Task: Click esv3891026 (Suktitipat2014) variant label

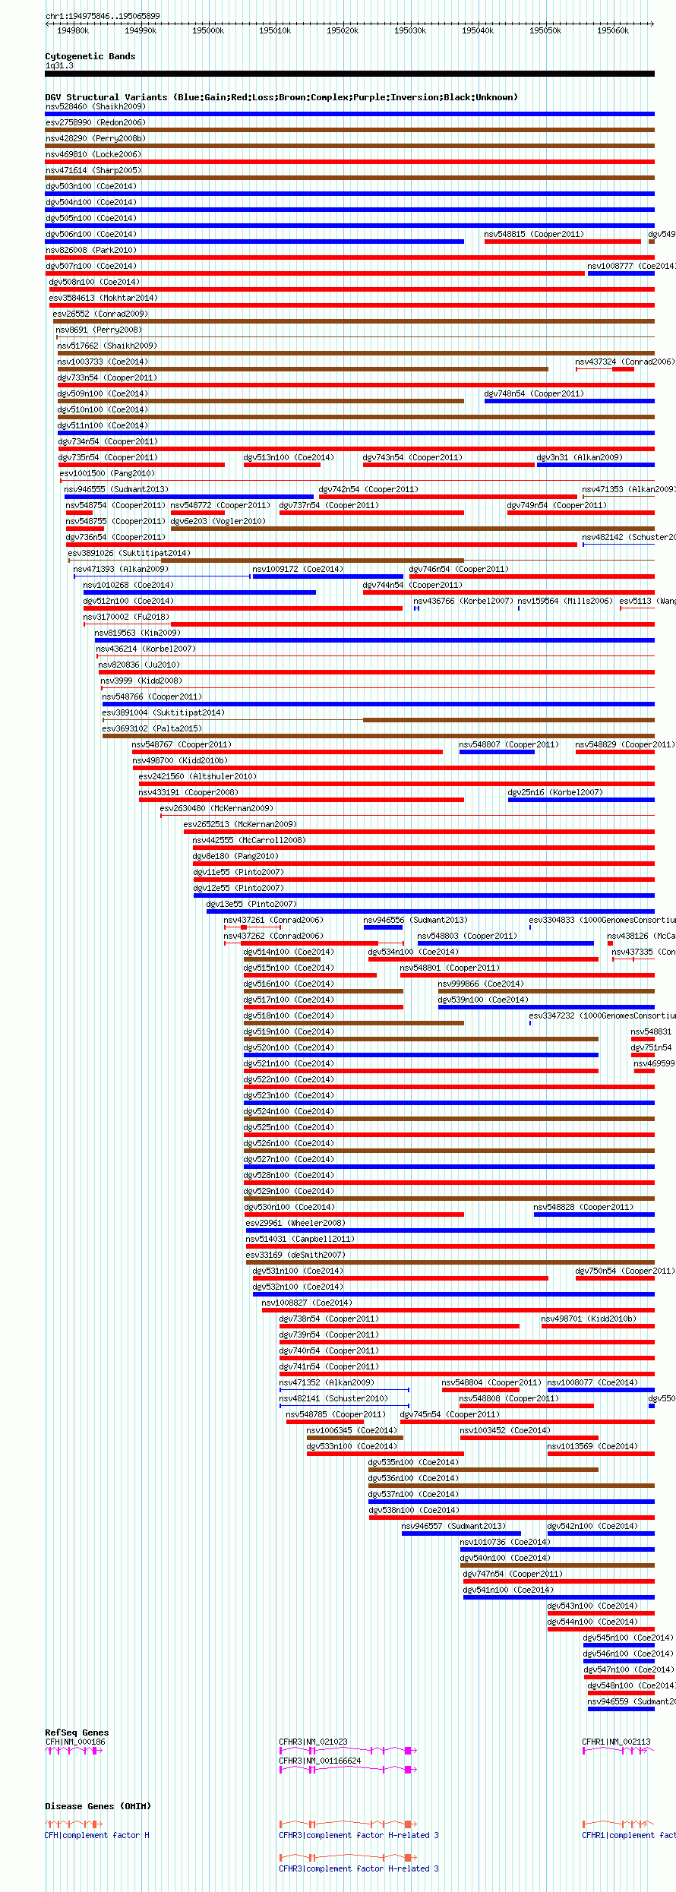Action: click(129, 553)
